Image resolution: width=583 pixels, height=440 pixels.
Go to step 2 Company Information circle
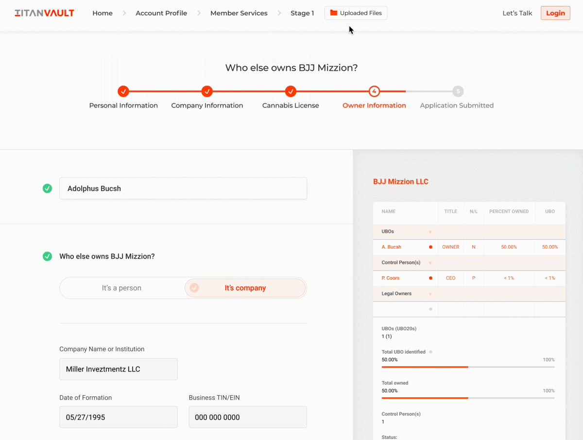(207, 91)
